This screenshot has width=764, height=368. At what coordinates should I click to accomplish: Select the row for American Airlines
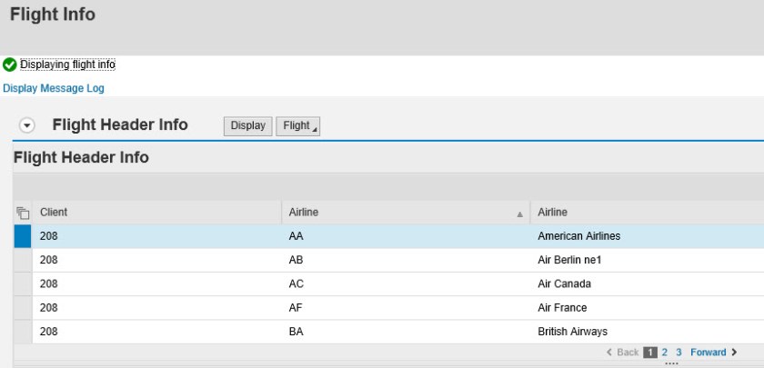tap(23, 236)
